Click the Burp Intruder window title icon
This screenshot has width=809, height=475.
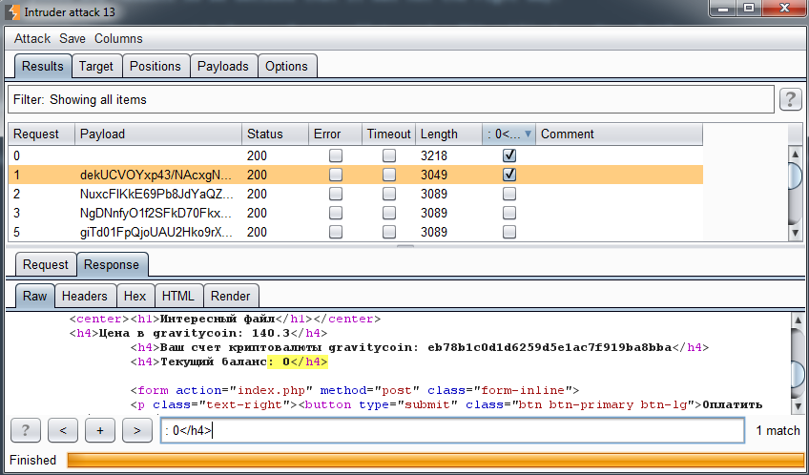coord(12,11)
